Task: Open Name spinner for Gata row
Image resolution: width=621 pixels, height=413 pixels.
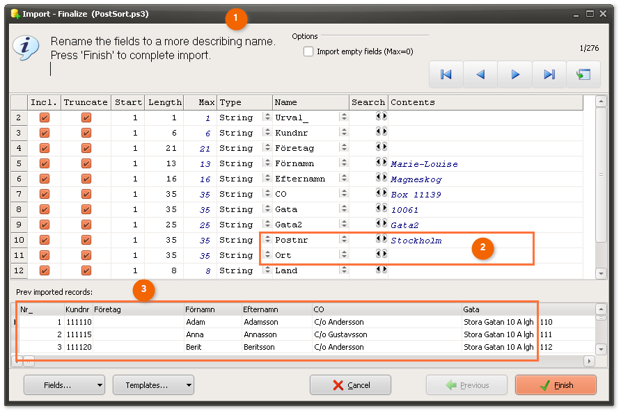Action: (344, 209)
